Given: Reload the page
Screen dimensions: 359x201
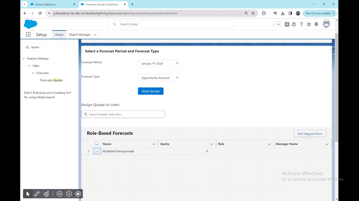Looking at the screenshot, I should click(x=40, y=13).
